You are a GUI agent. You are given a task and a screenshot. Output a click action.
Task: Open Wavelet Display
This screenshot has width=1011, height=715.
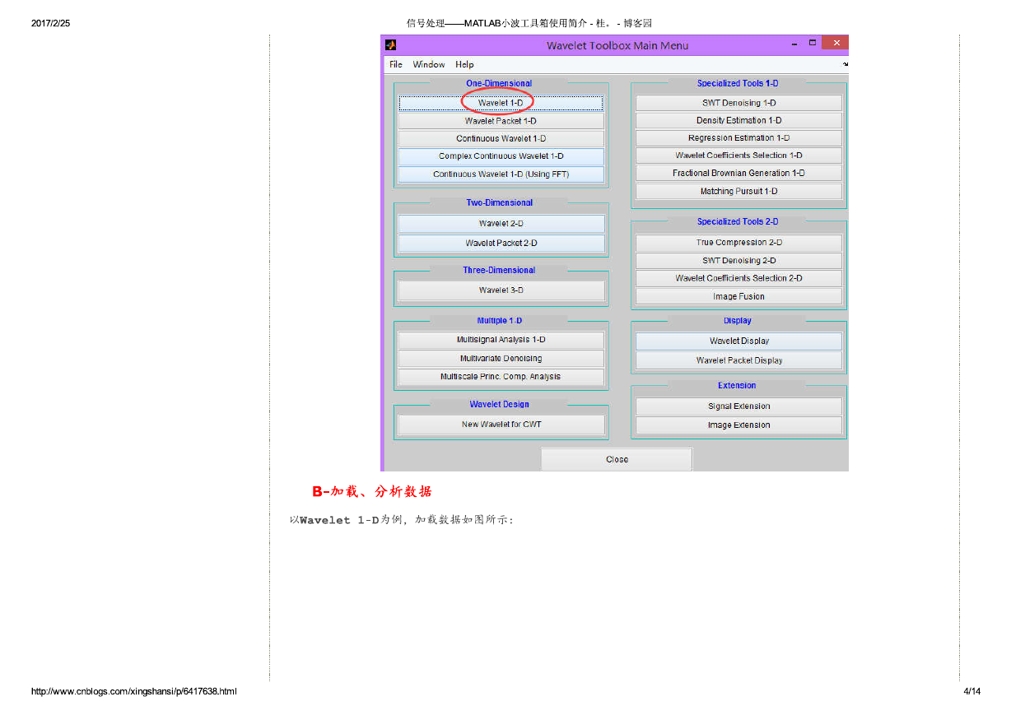click(738, 341)
